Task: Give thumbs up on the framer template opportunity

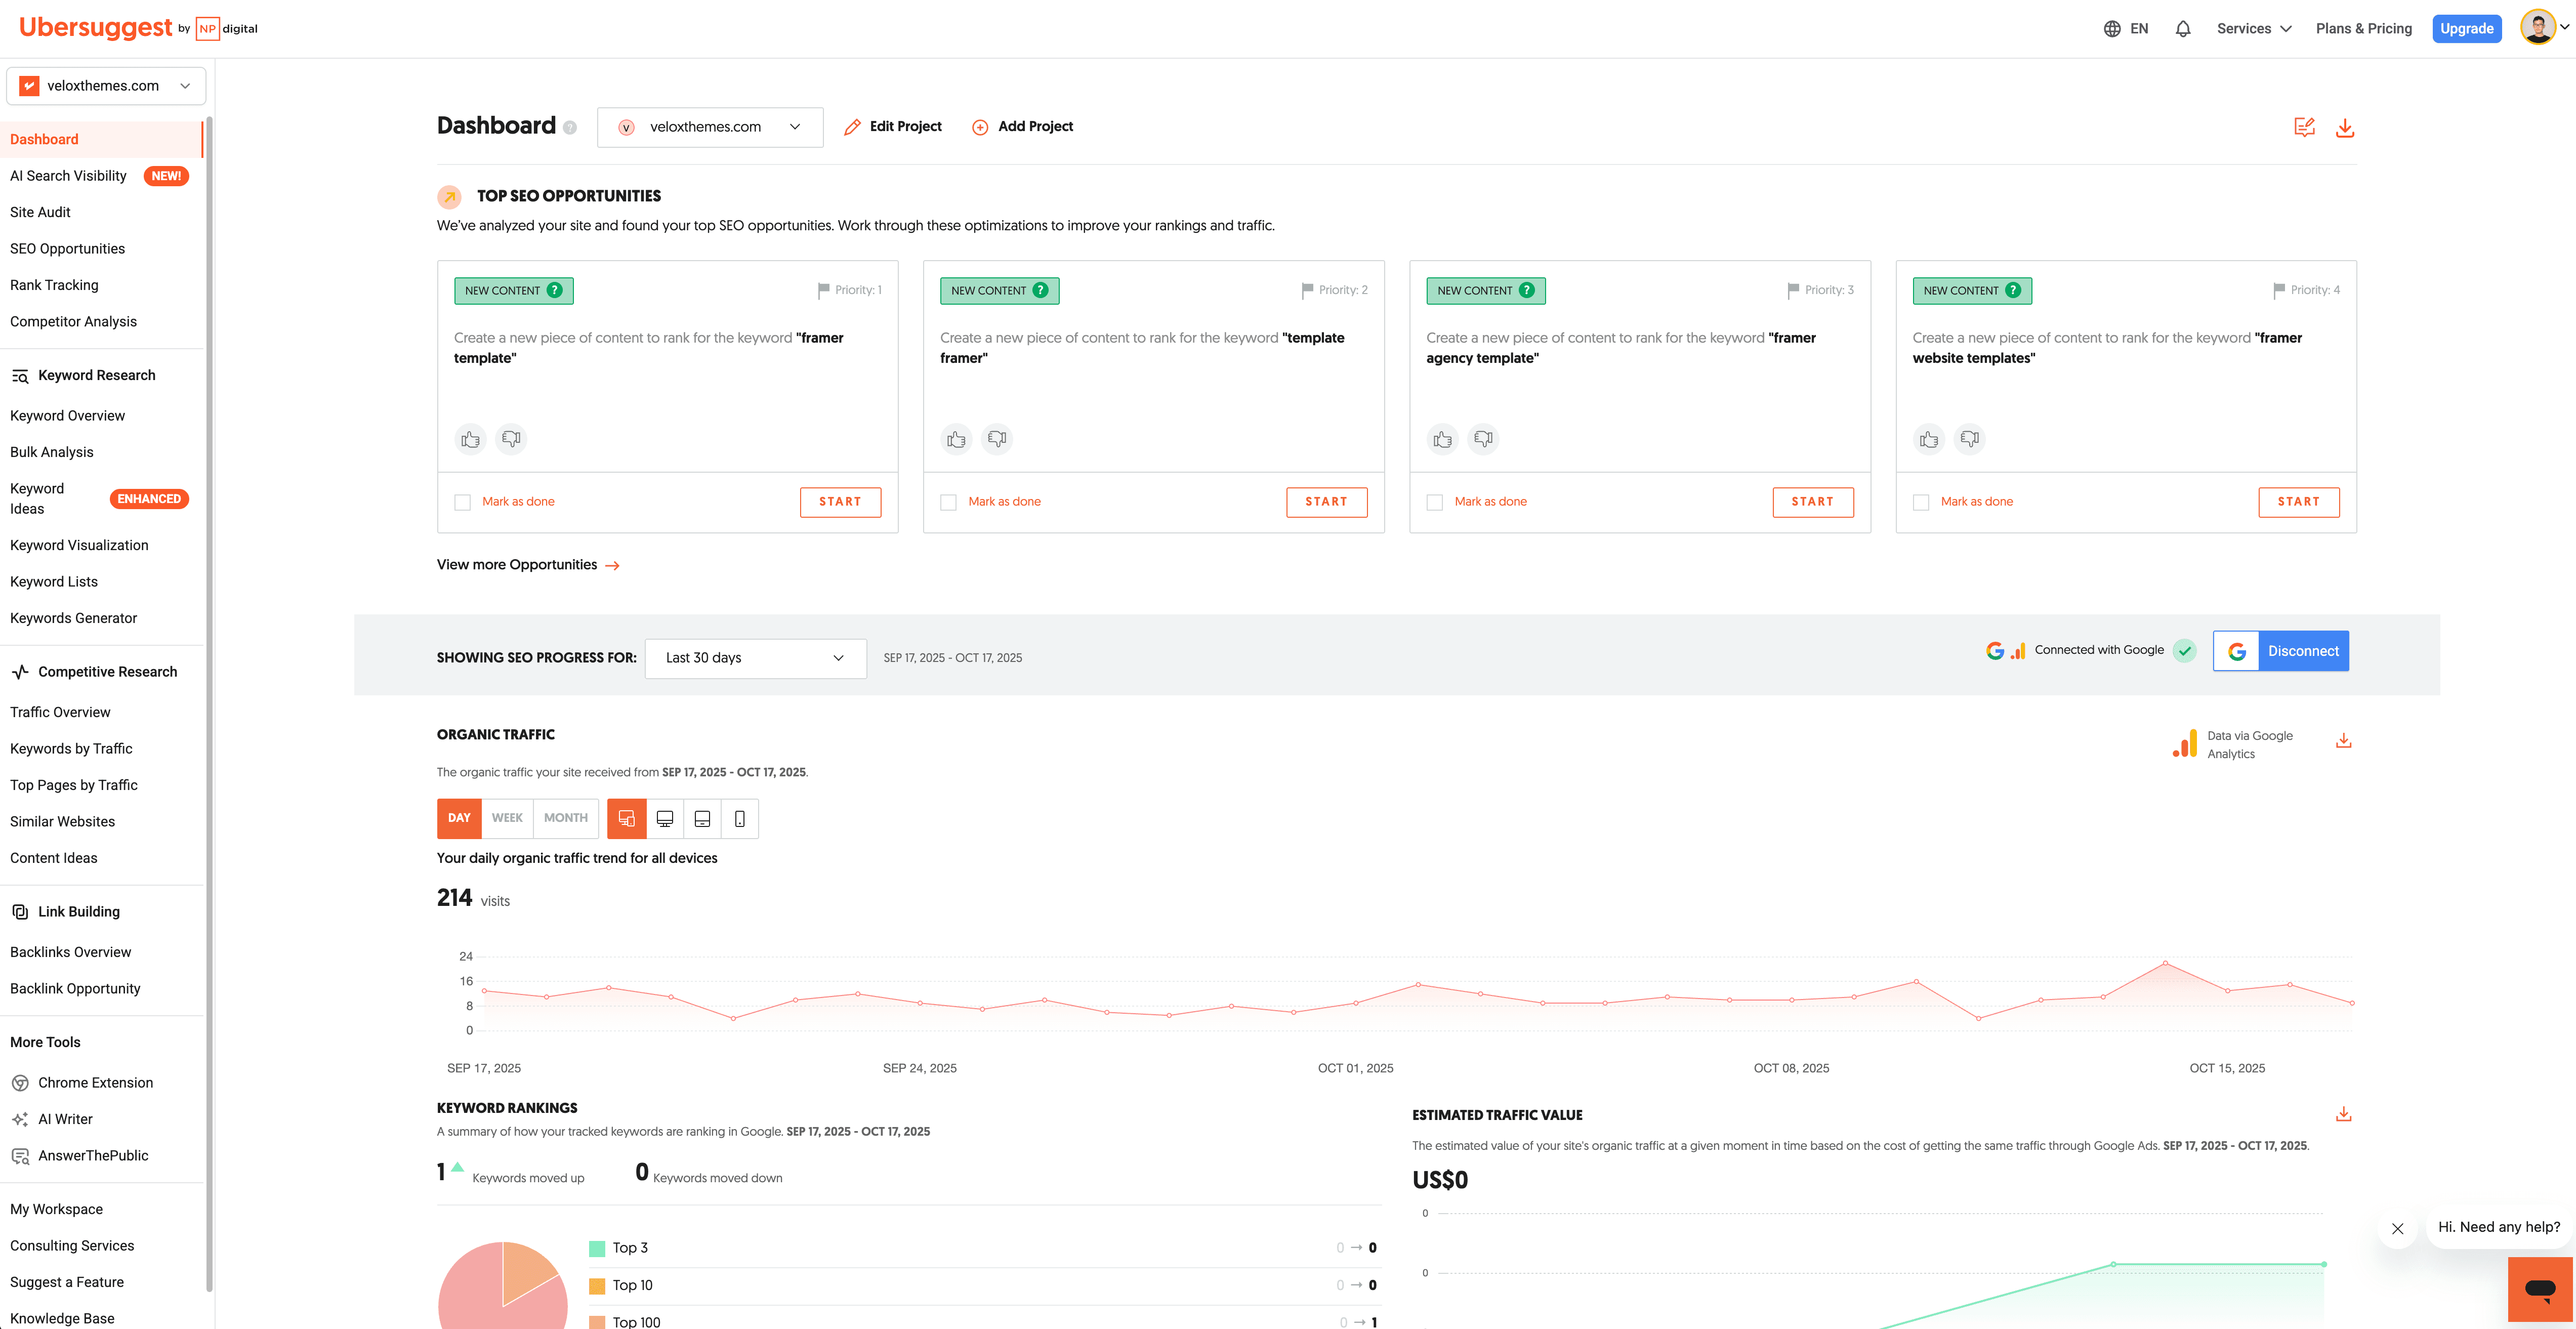Action: click(x=470, y=439)
